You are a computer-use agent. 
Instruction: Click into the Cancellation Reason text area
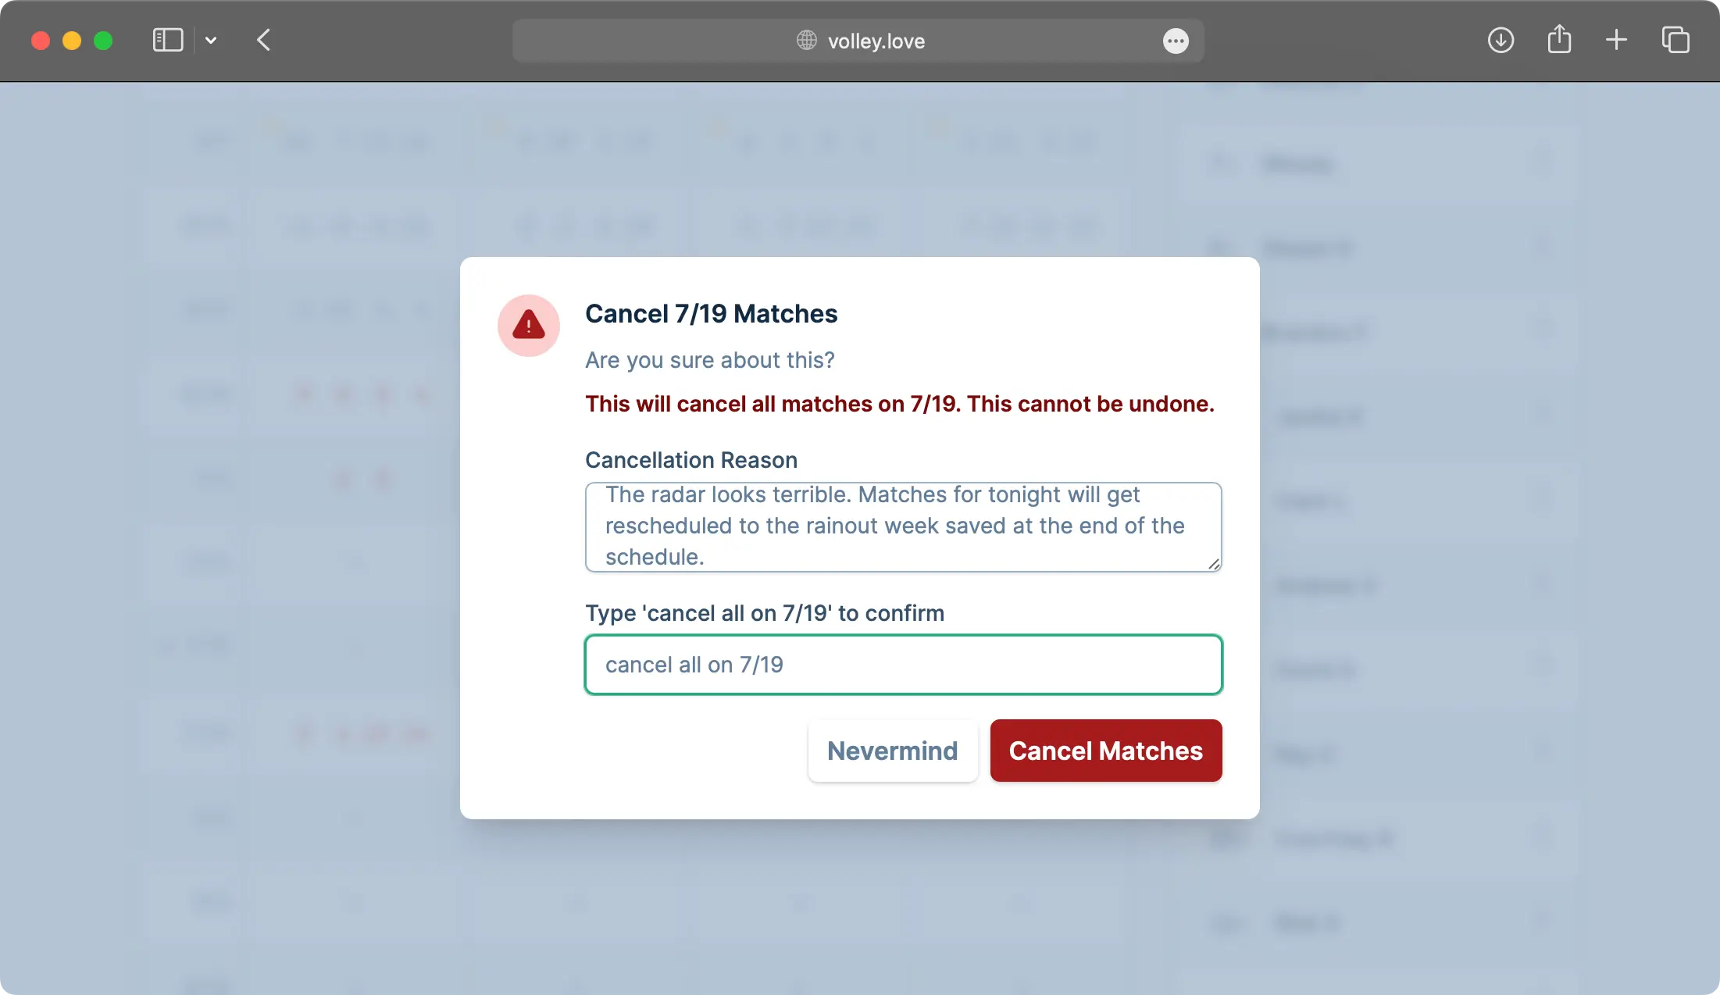pos(902,526)
